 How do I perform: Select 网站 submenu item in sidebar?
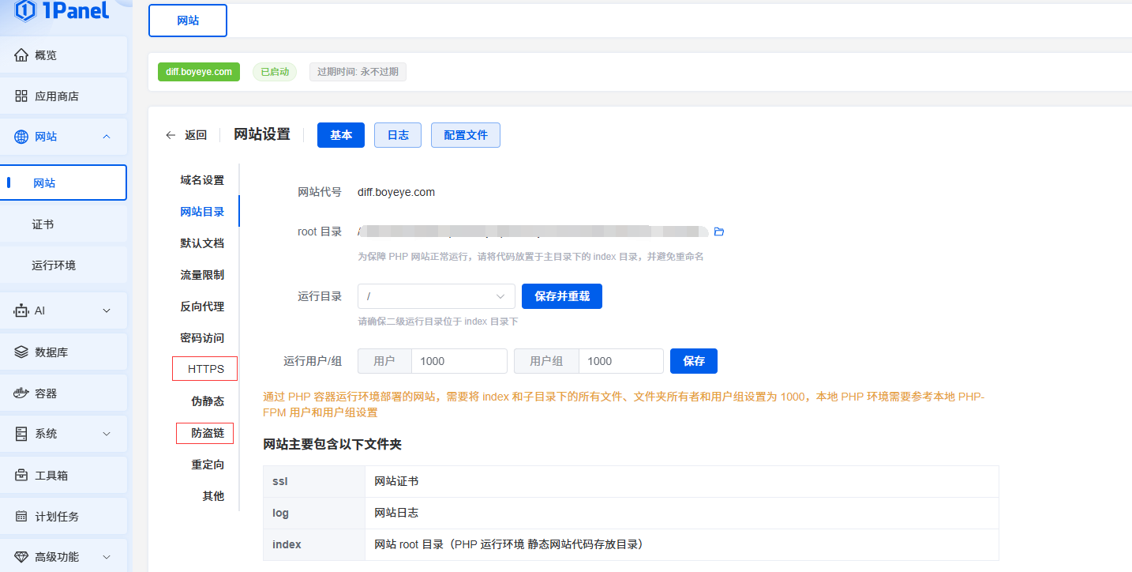point(63,183)
